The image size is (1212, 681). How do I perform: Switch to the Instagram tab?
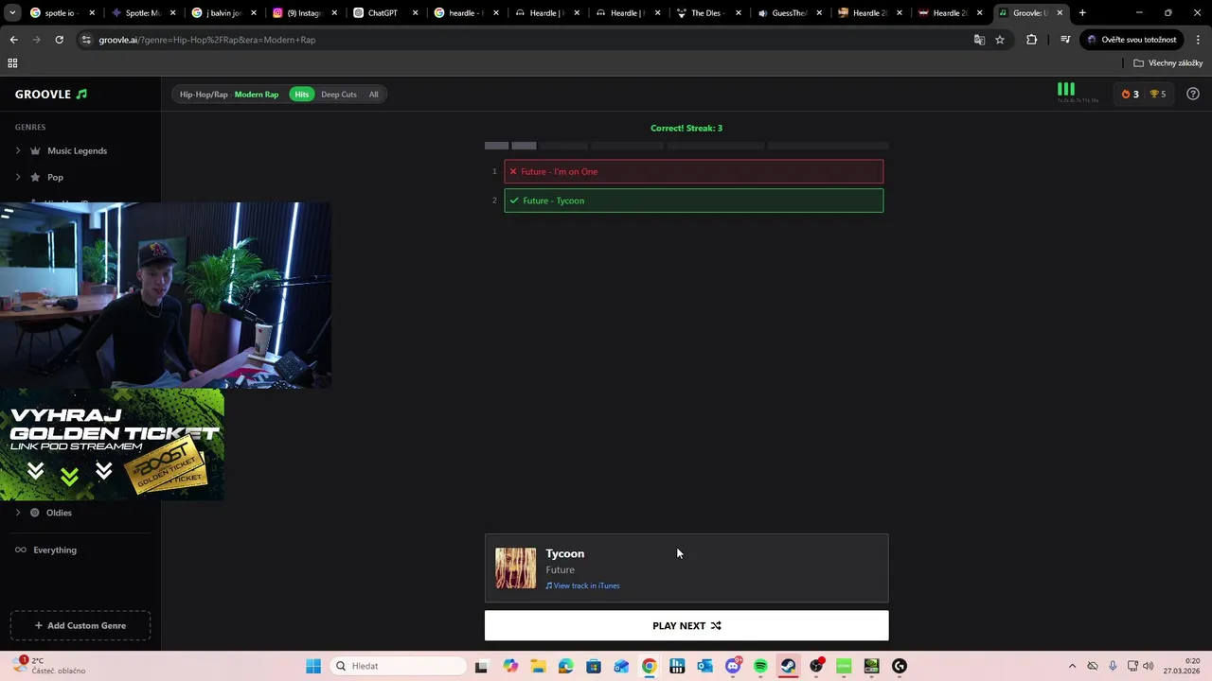click(303, 13)
